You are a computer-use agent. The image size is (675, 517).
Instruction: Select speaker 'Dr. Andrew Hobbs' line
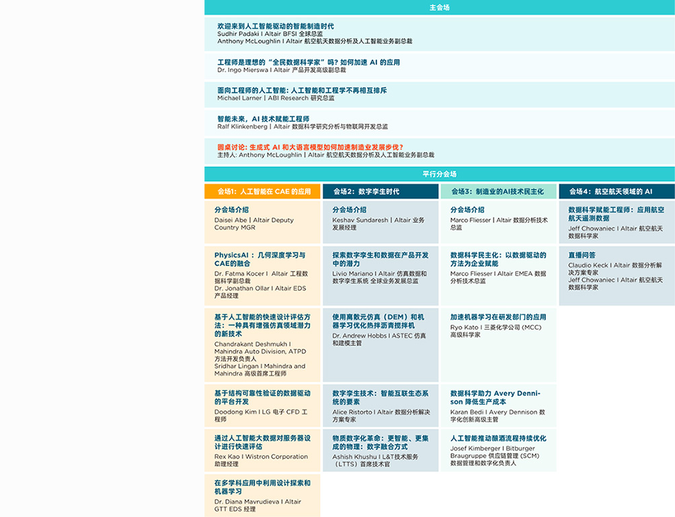pos(379,339)
